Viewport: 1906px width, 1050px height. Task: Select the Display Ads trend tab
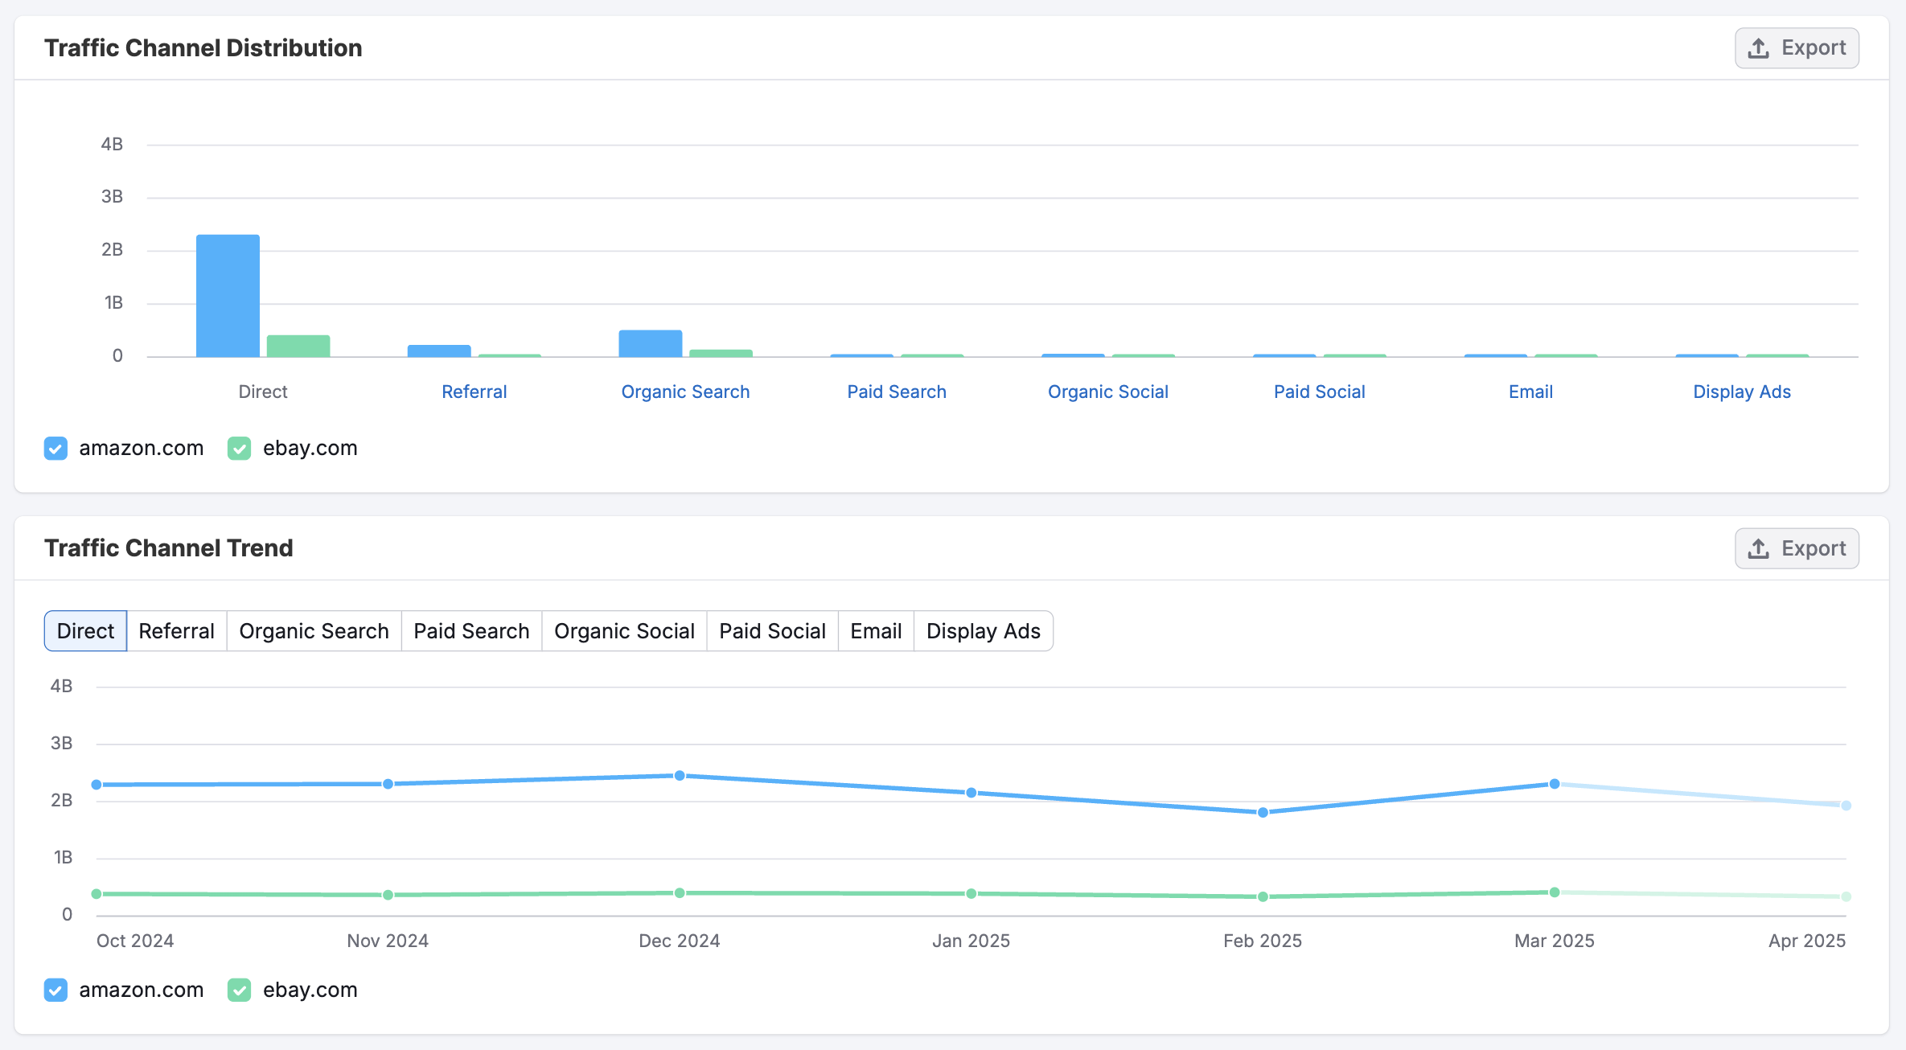[983, 631]
